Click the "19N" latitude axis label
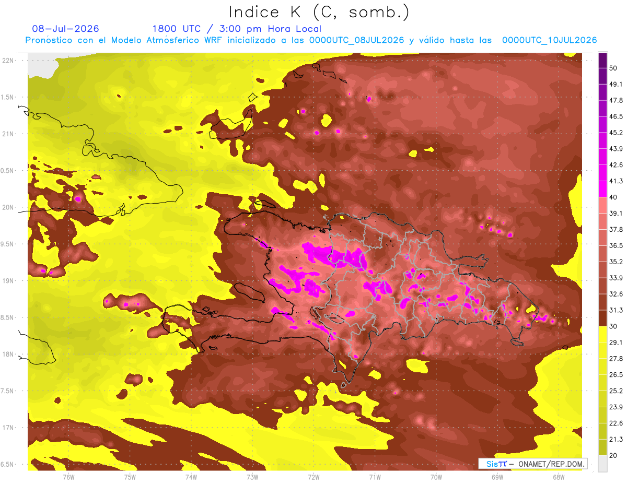 (8, 281)
